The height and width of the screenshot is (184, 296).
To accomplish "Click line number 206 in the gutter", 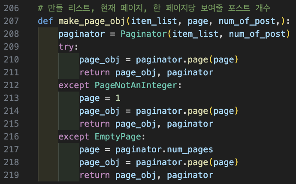I will click(x=11, y=8).
